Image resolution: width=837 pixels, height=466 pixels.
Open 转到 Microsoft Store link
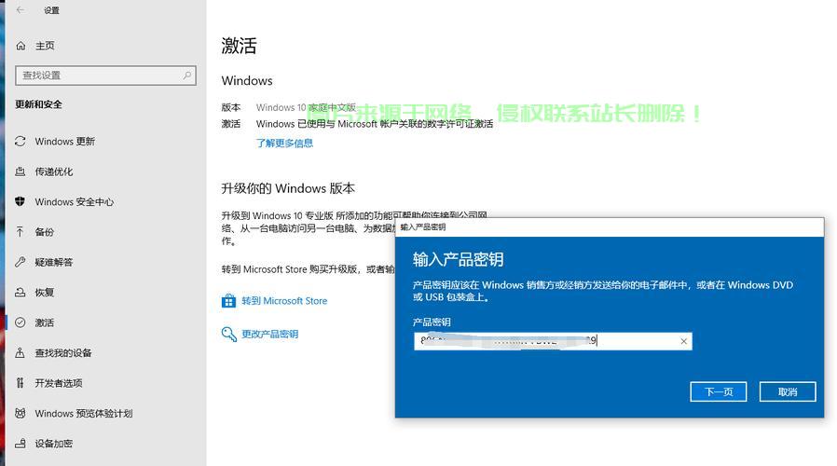(284, 301)
